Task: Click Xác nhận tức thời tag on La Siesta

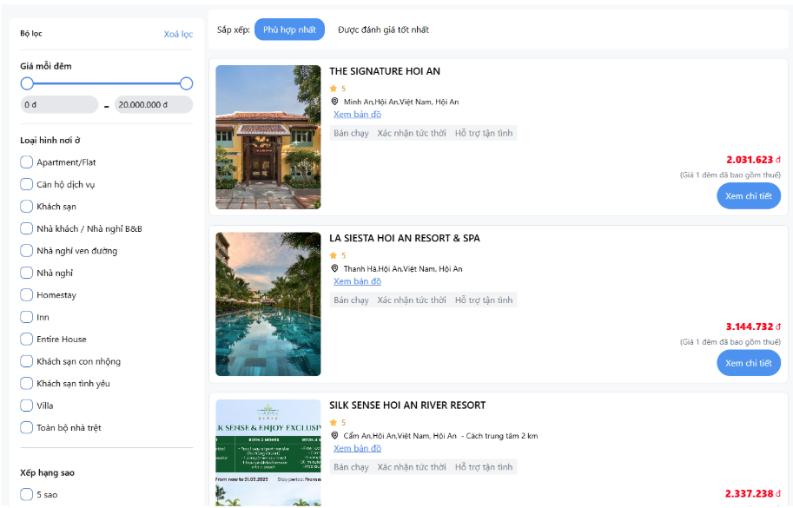Action: 412,300
